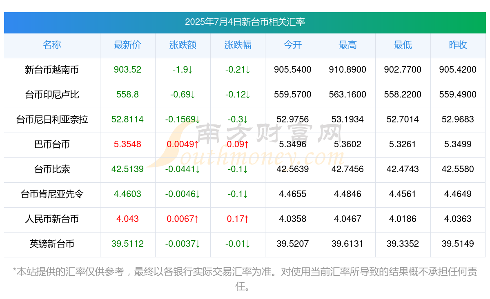Image resolution: width=490 pixels, height=299 pixels.
Task: Click opening value 905.5400
Action: 293,70
